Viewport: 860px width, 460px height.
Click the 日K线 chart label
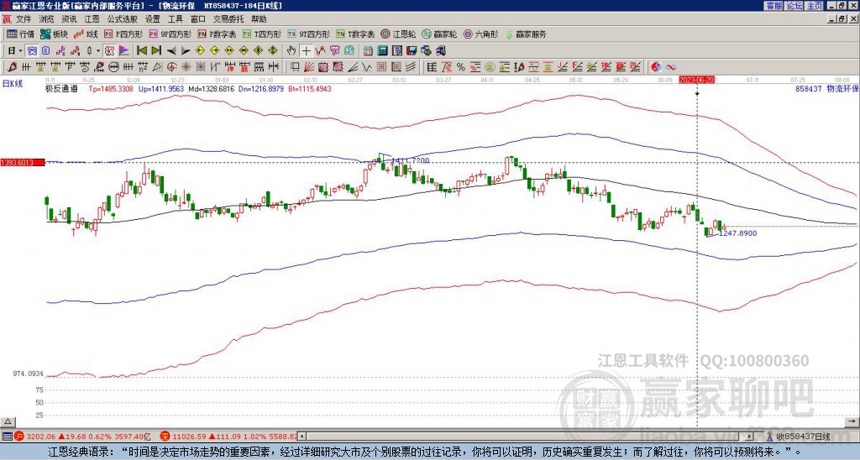click(x=12, y=84)
